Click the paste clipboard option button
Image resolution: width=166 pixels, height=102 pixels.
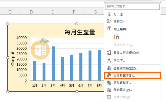(x=116, y=37)
